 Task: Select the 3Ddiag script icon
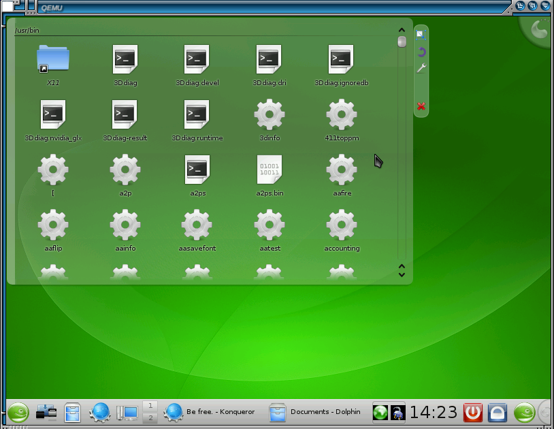tap(125, 59)
